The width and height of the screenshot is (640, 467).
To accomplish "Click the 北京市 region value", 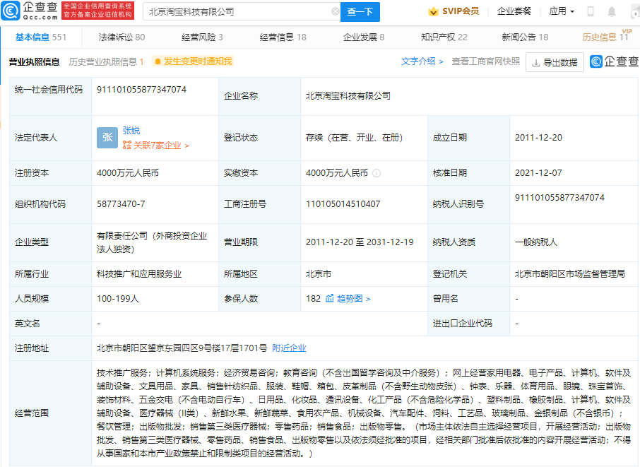I will coord(319,274).
